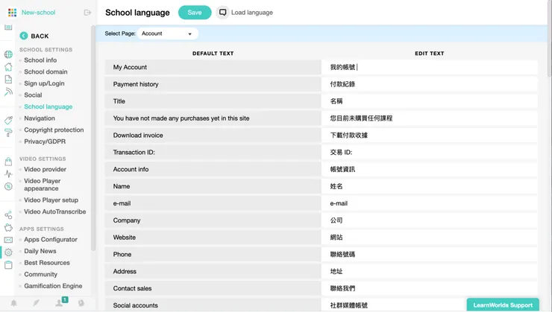The width and height of the screenshot is (552, 312).
Task: Open Daily News app settings
Action: 40,251
